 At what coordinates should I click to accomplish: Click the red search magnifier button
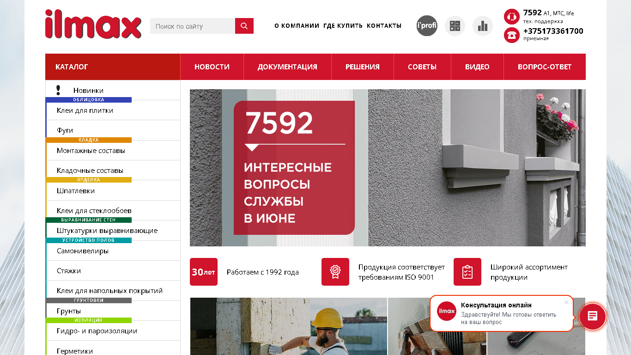pyautogui.click(x=244, y=26)
